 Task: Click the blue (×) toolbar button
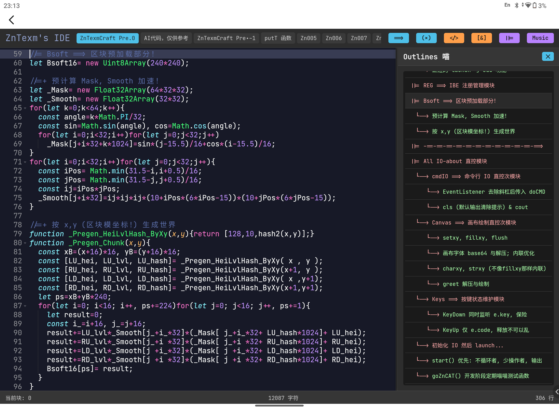point(426,38)
